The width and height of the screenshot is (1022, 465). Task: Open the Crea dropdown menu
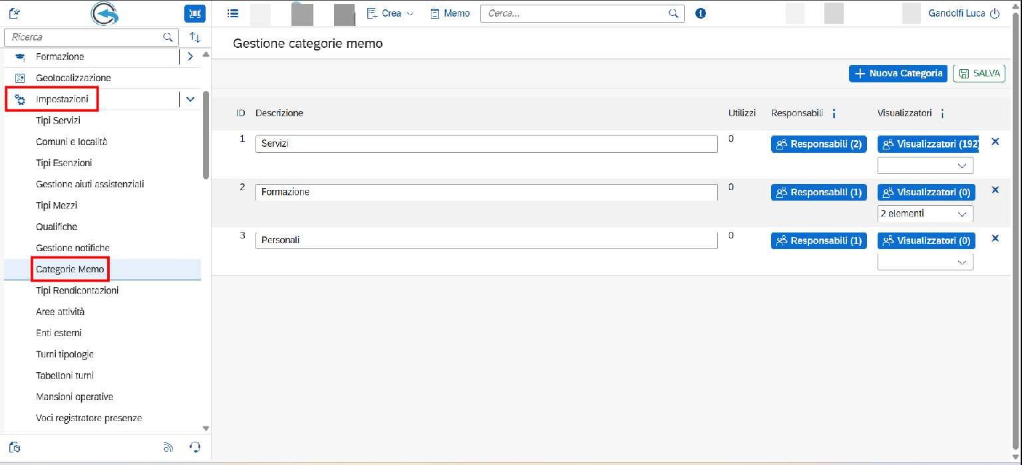pyautogui.click(x=391, y=13)
